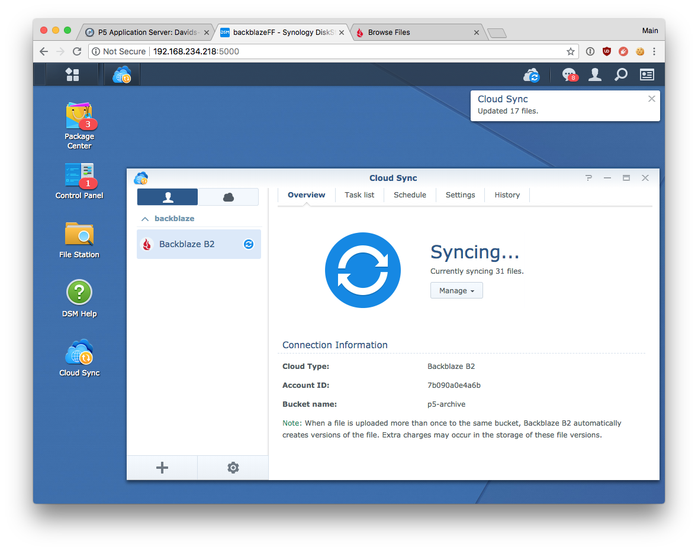Image resolution: width=698 pixels, height=551 pixels.
Task: Select the Overview tab
Action: (x=306, y=195)
